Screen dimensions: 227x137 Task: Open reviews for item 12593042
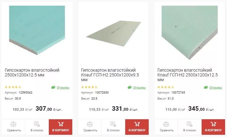[x=63, y=88]
